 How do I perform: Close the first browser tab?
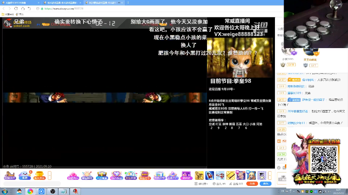[x=38, y=3]
